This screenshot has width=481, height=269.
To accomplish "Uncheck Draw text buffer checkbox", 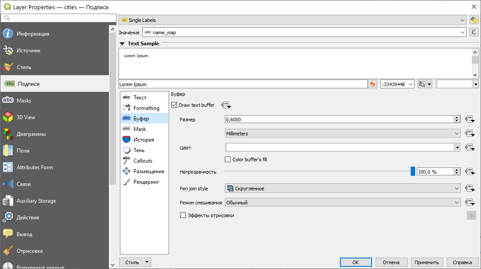I will (174, 105).
